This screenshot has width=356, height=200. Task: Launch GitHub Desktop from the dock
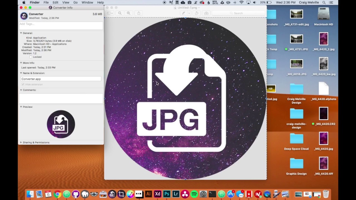pos(76,194)
